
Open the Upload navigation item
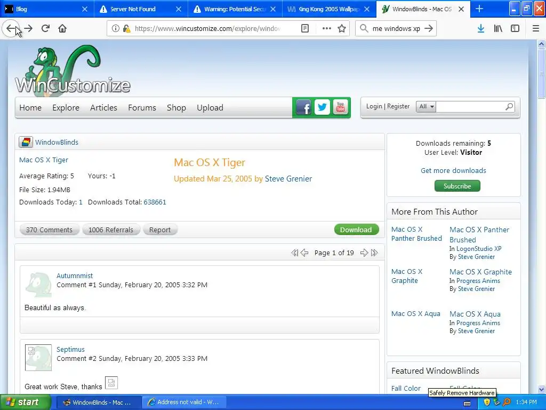(210, 108)
